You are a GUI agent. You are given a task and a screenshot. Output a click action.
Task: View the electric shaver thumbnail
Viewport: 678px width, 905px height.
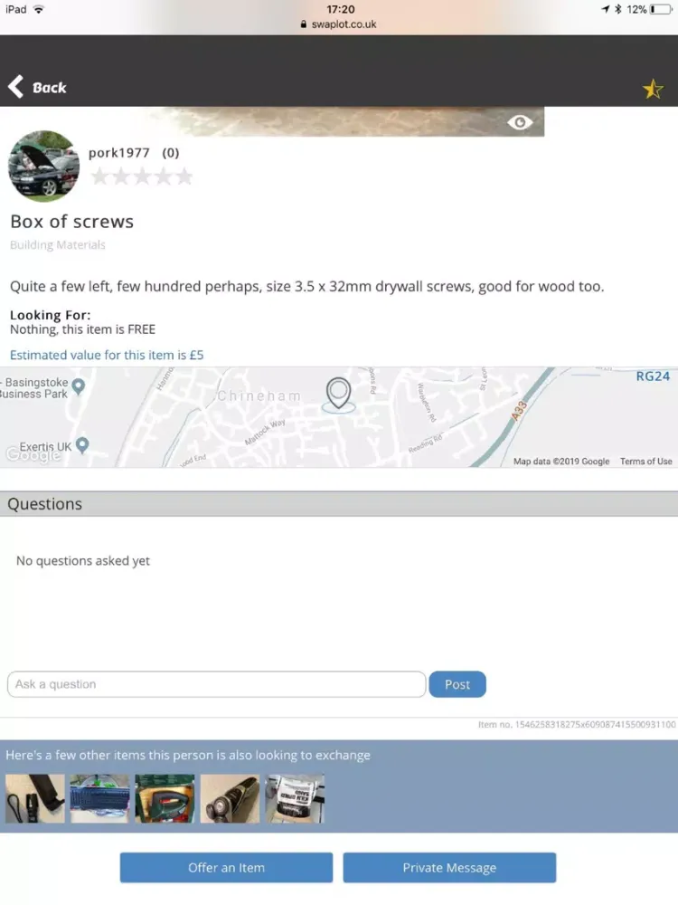[x=230, y=799]
